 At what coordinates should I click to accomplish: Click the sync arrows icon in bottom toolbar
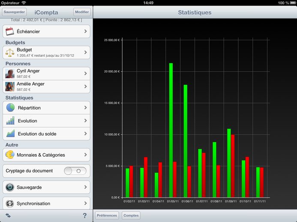click(8, 216)
